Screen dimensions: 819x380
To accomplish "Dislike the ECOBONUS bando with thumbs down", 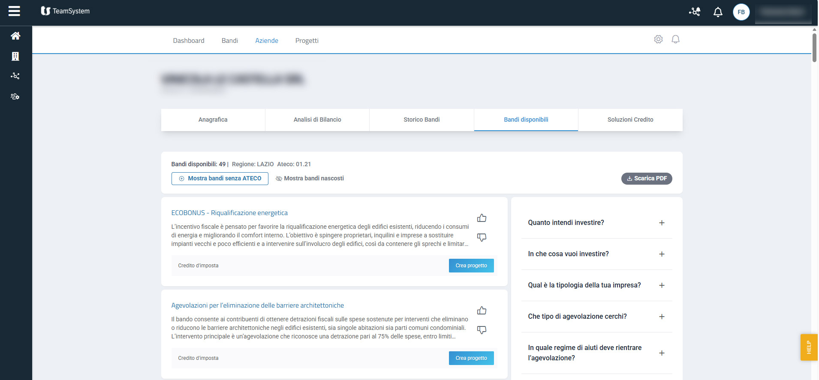I will (x=482, y=237).
